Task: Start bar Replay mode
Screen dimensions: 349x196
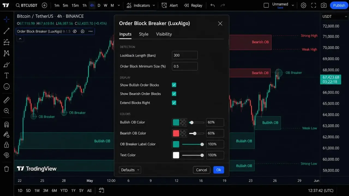Action: tap(193, 5)
